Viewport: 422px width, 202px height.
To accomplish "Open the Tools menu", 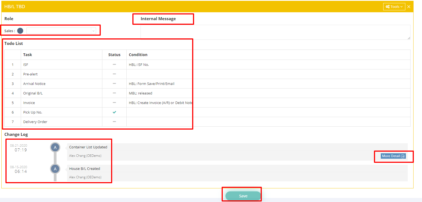I will click(394, 7).
